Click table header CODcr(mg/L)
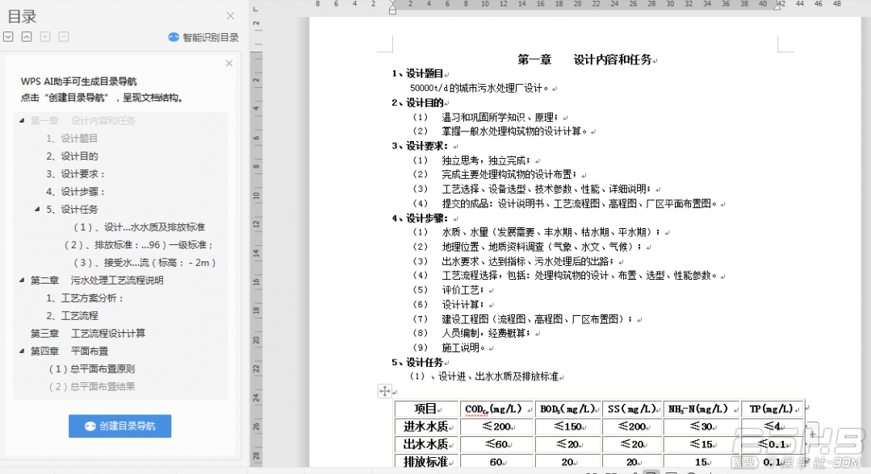 tap(496, 409)
